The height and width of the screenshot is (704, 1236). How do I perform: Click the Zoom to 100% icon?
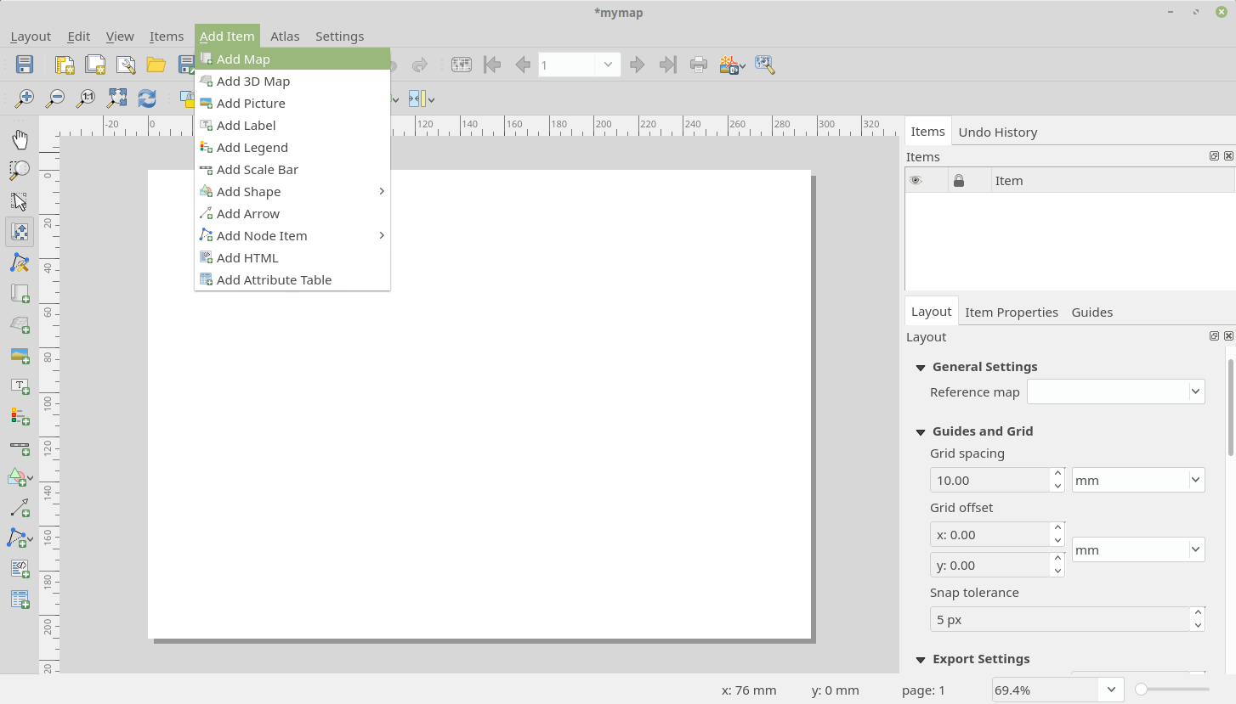pos(86,99)
